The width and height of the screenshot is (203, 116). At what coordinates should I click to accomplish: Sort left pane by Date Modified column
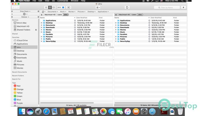(82, 18)
